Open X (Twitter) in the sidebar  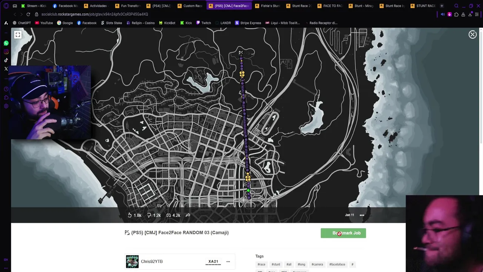(6, 69)
